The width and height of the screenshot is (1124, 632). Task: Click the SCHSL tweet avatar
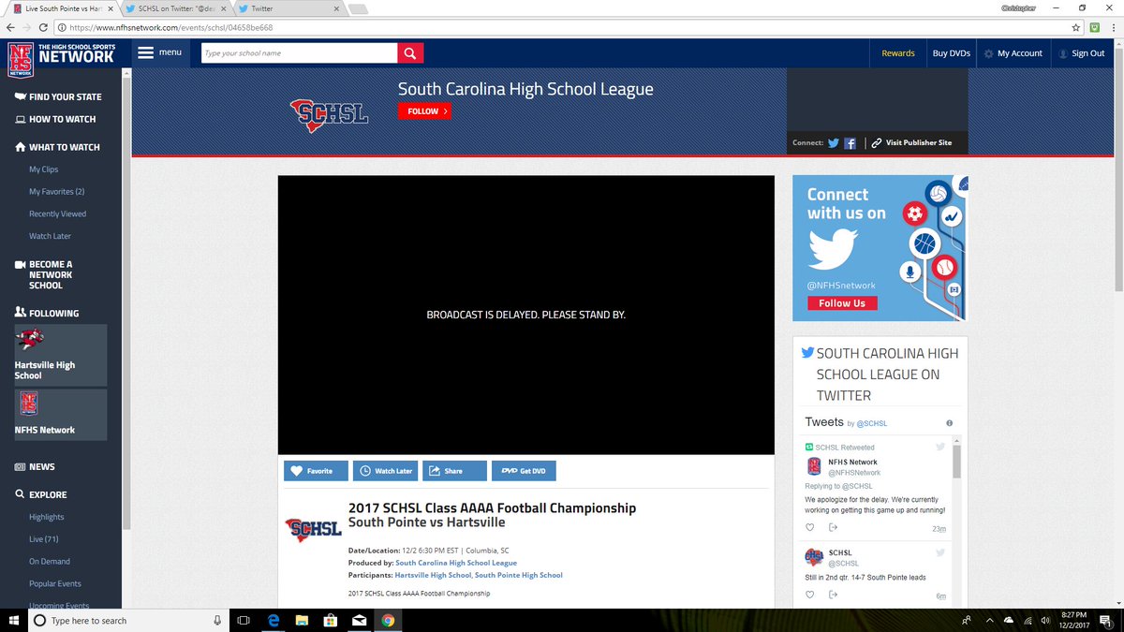coord(814,557)
